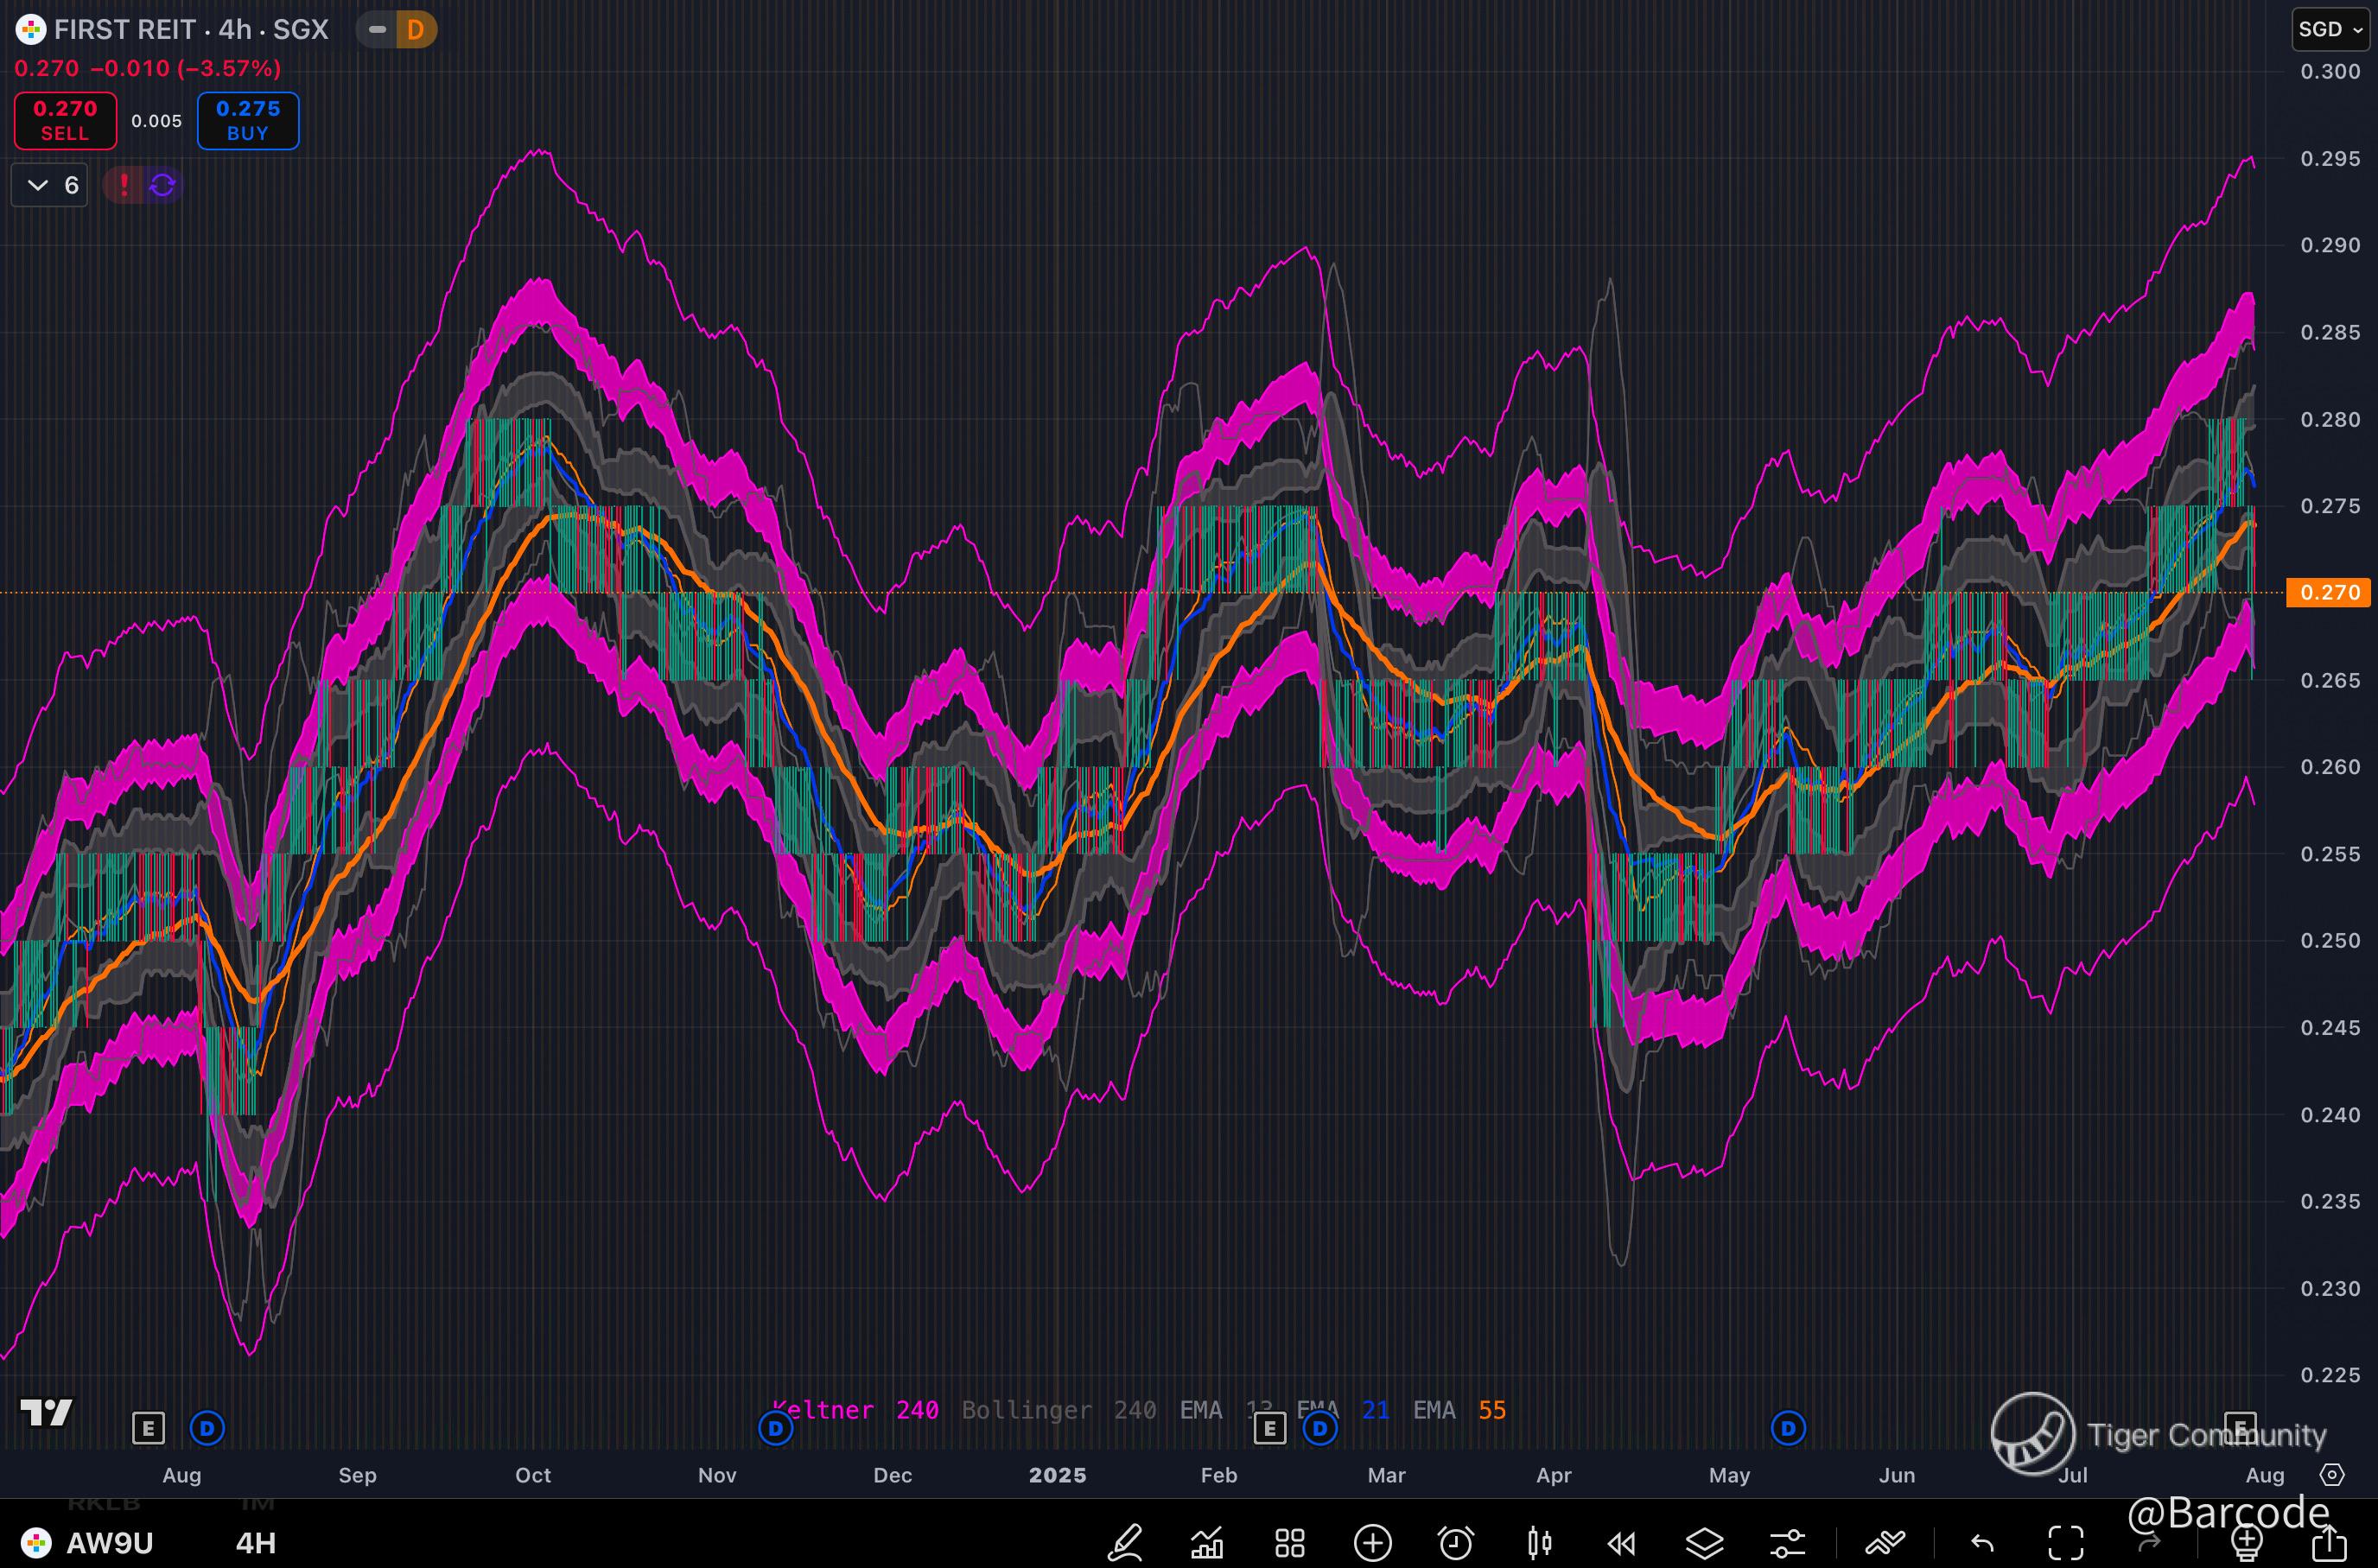The image size is (2378, 1568).
Task: Toggle the red exclamation warning indicator
Action: click(x=124, y=185)
